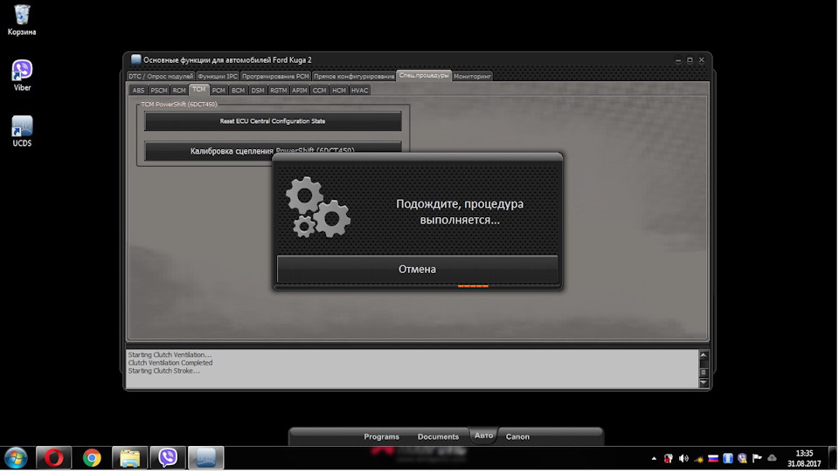This screenshot has width=839, height=473.
Task: Switch to the DTC / Опрос модулей tab
Action: tap(161, 77)
